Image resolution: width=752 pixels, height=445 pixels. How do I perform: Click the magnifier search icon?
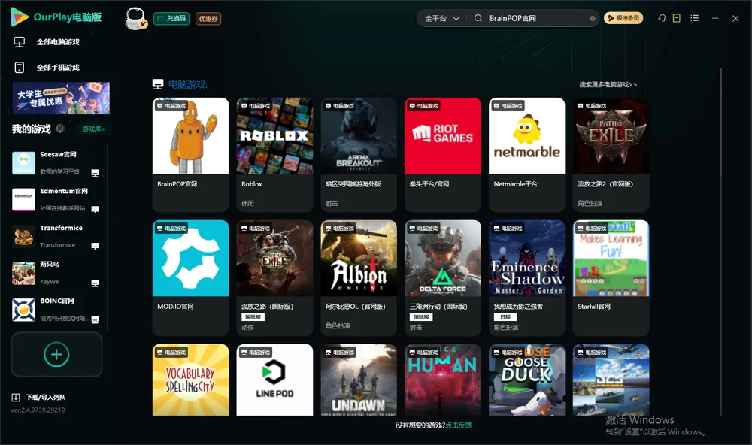pos(478,18)
